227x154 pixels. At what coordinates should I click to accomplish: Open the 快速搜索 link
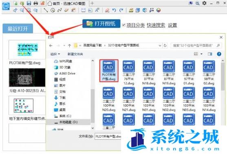[156, 25]
